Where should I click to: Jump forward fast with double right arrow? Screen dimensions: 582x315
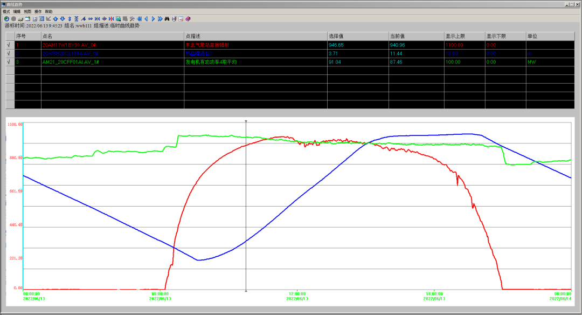click(160, 18)
